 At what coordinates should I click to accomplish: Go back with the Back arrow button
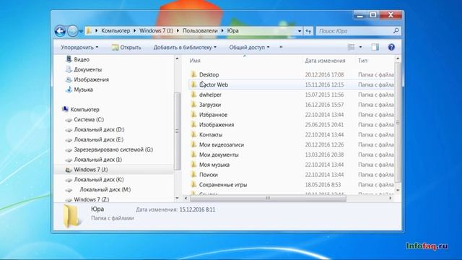pyautogui.click(x=60, y=31)
